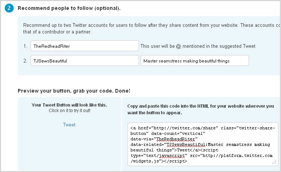Click the step 2 number circle icon
This screenshot has height=172, width=281.
point(9,8)
